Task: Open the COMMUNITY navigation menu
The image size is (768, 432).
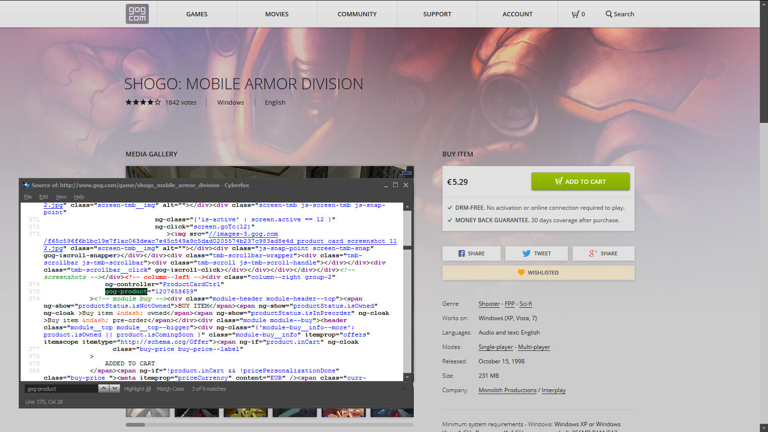Action: pyautogui.click(x=357, y=14)
